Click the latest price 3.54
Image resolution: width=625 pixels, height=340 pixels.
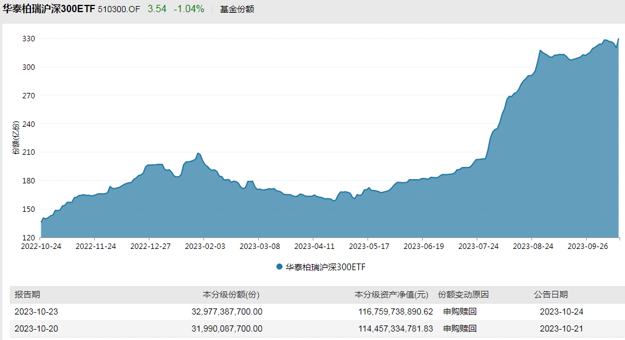point(157,9)
